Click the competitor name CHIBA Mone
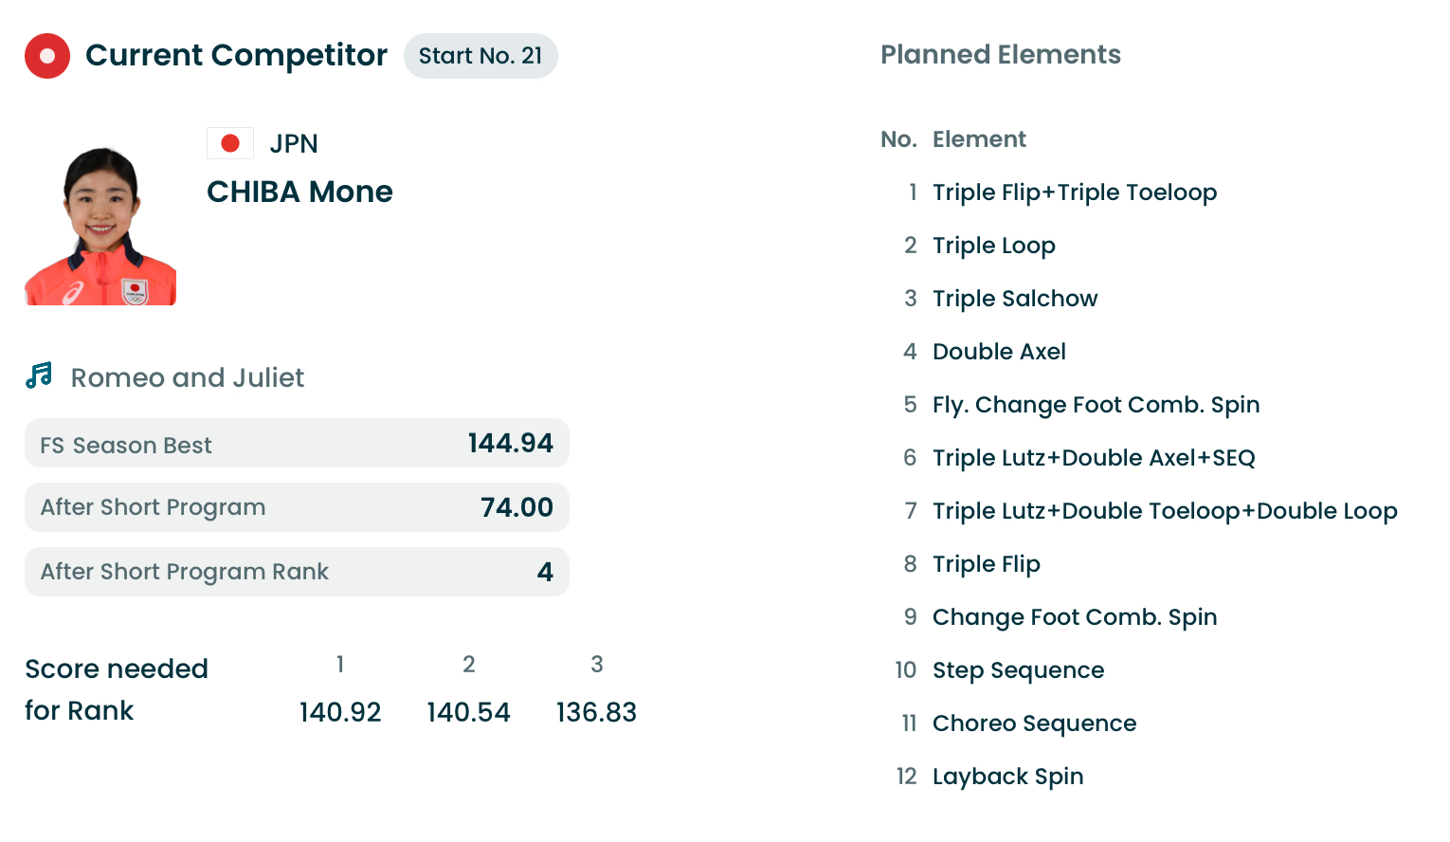 coord(299,192)
